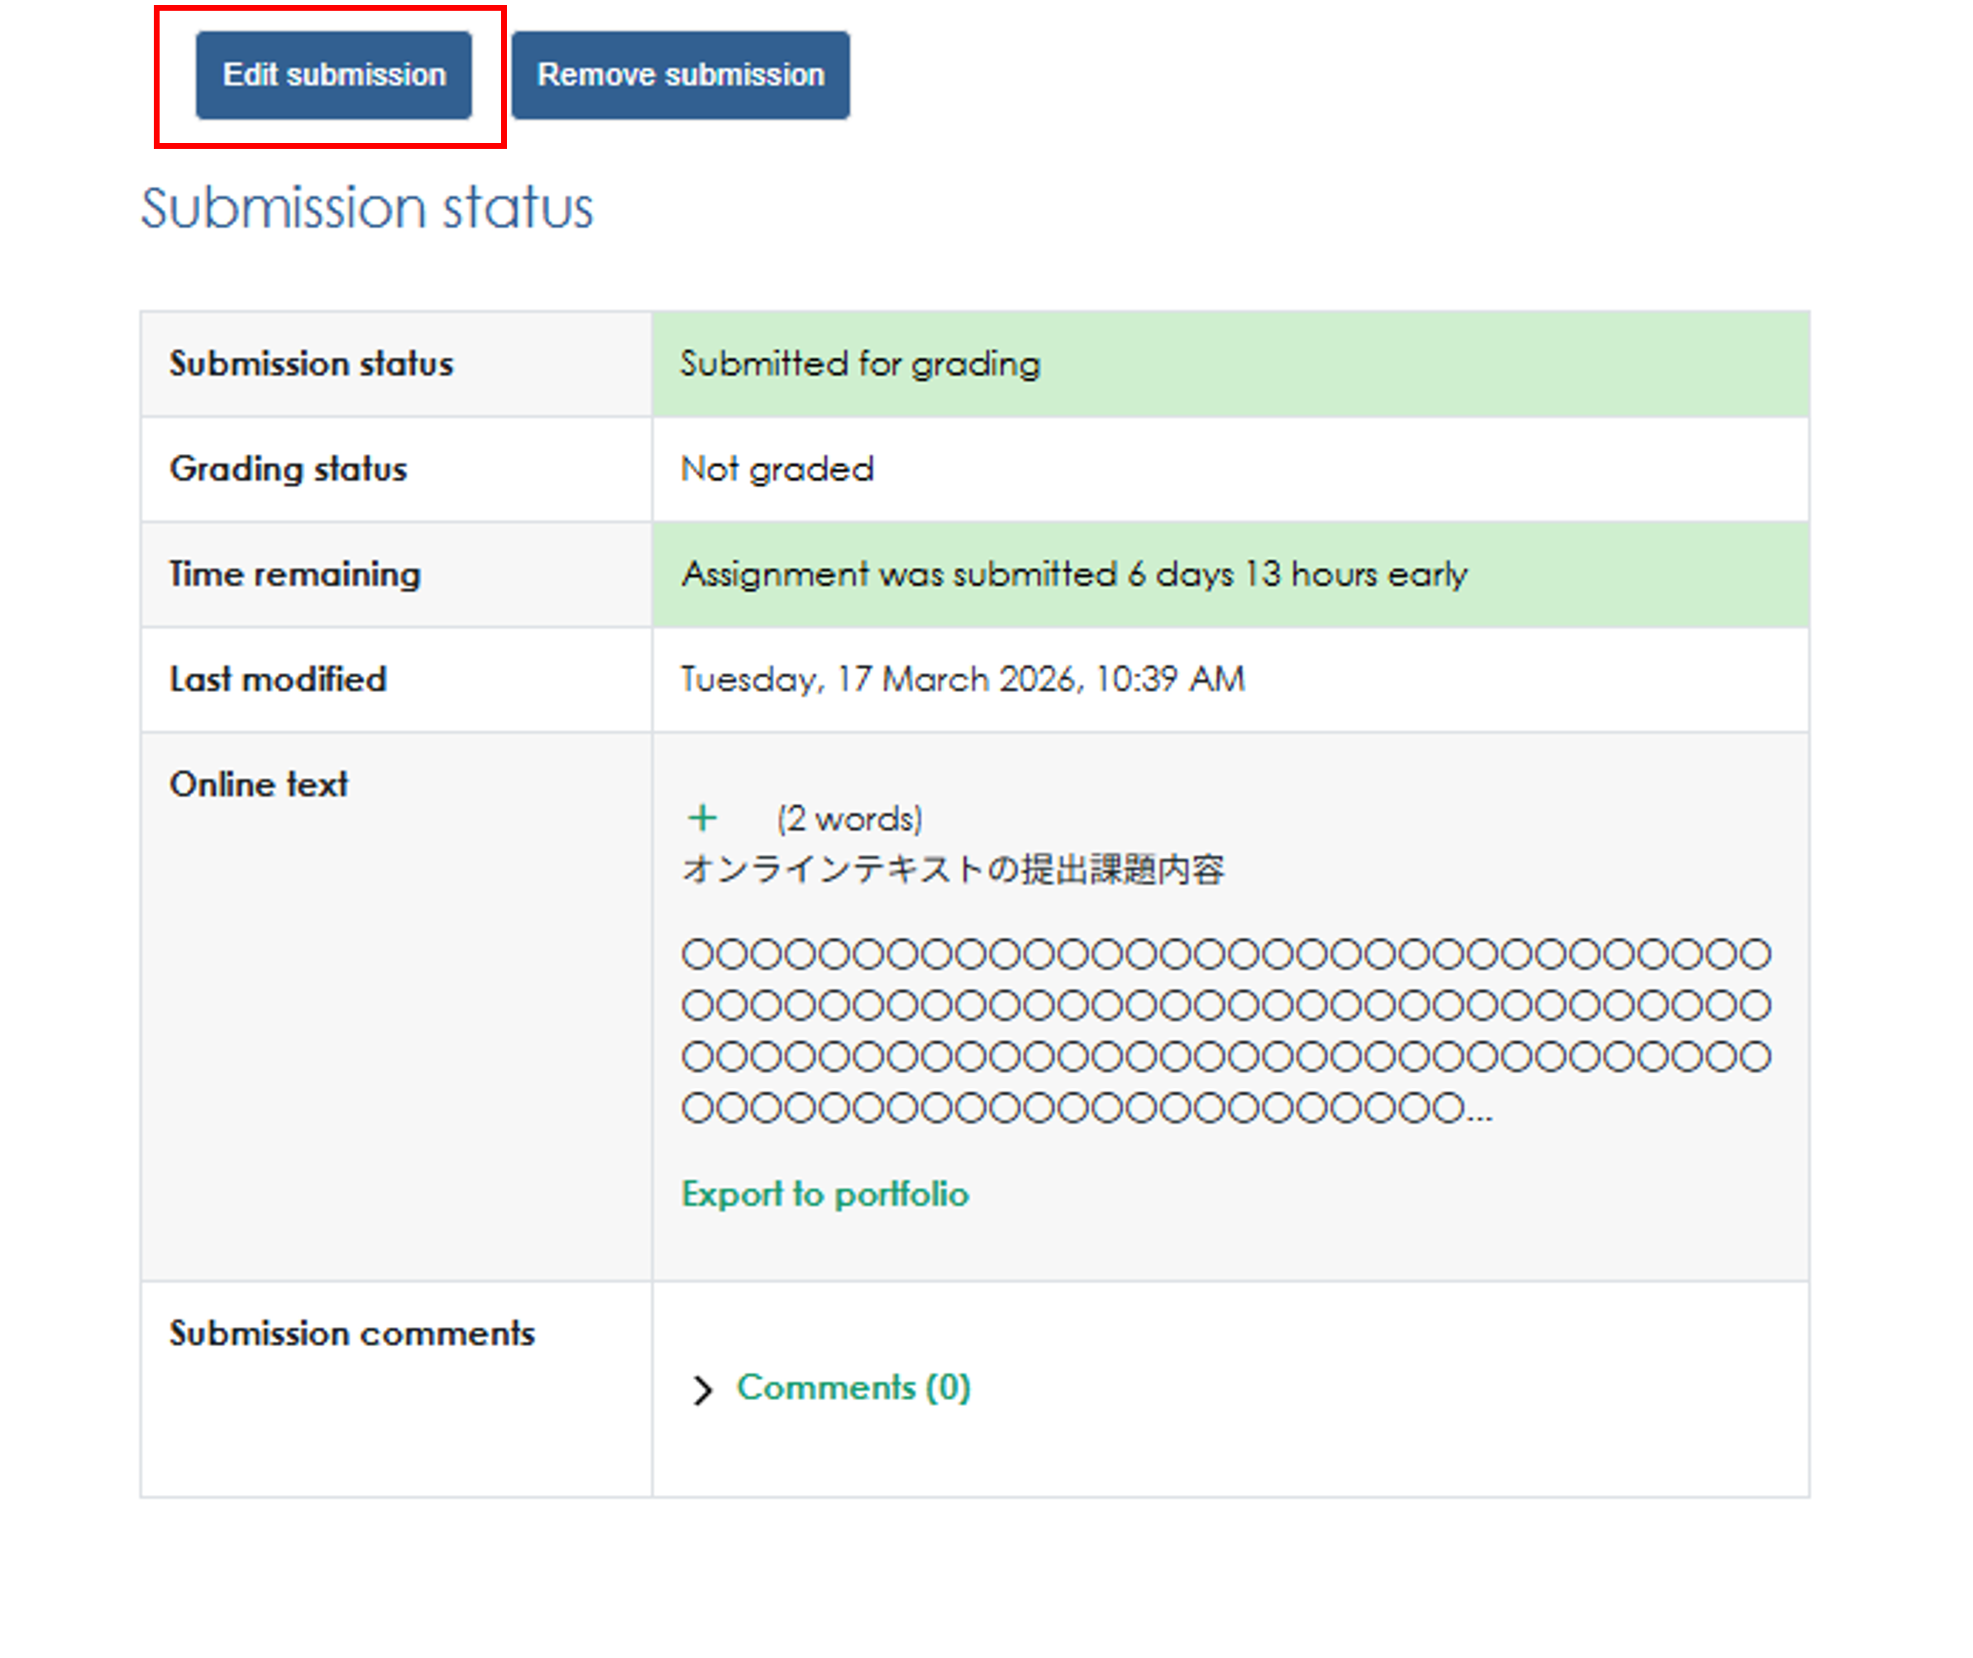Open the Export to portfolio link
Viewport: 1973px width, 1658px height.
click(x=824, y=1194)
